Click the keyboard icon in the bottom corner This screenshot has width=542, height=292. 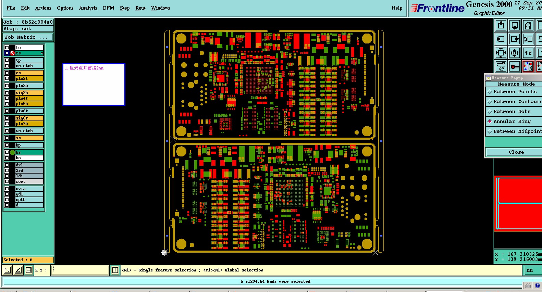coord(528,285)
